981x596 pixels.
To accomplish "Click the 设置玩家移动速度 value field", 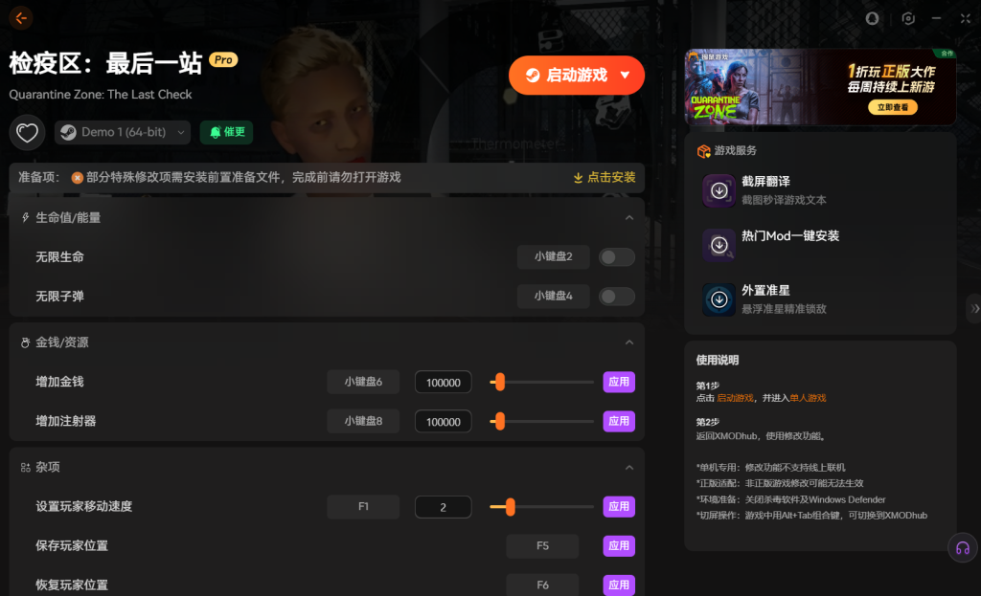I will [x=443, y=507].
